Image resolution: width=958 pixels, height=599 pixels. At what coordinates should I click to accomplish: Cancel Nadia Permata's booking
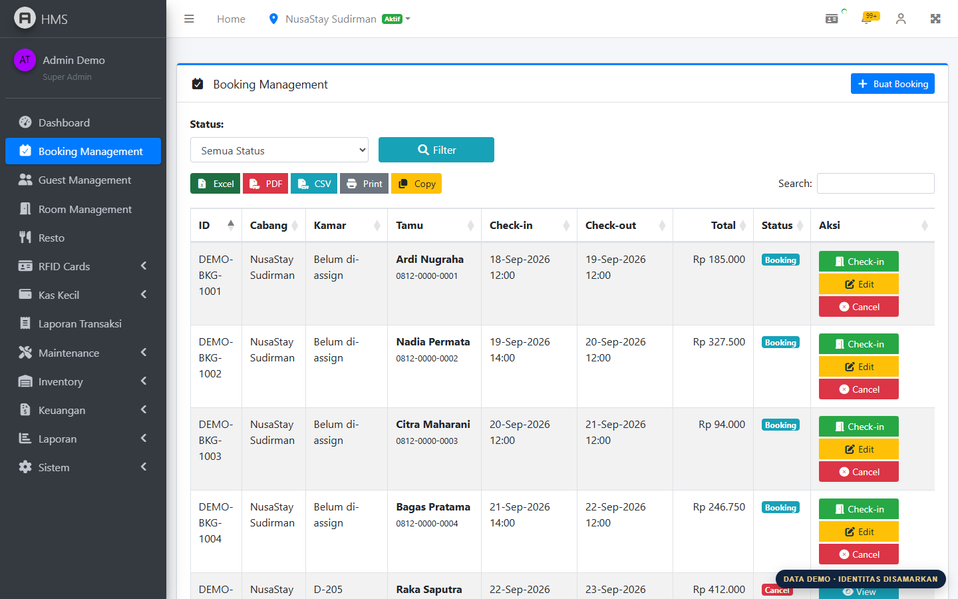tap(859, 389)
